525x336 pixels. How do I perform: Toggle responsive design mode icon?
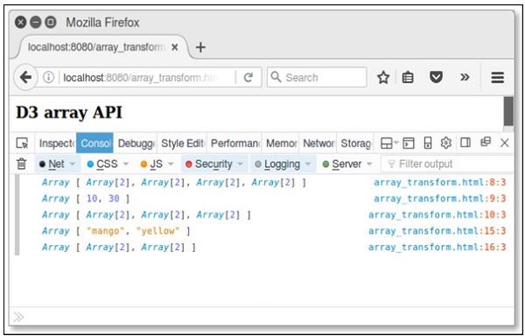(428, 143)
